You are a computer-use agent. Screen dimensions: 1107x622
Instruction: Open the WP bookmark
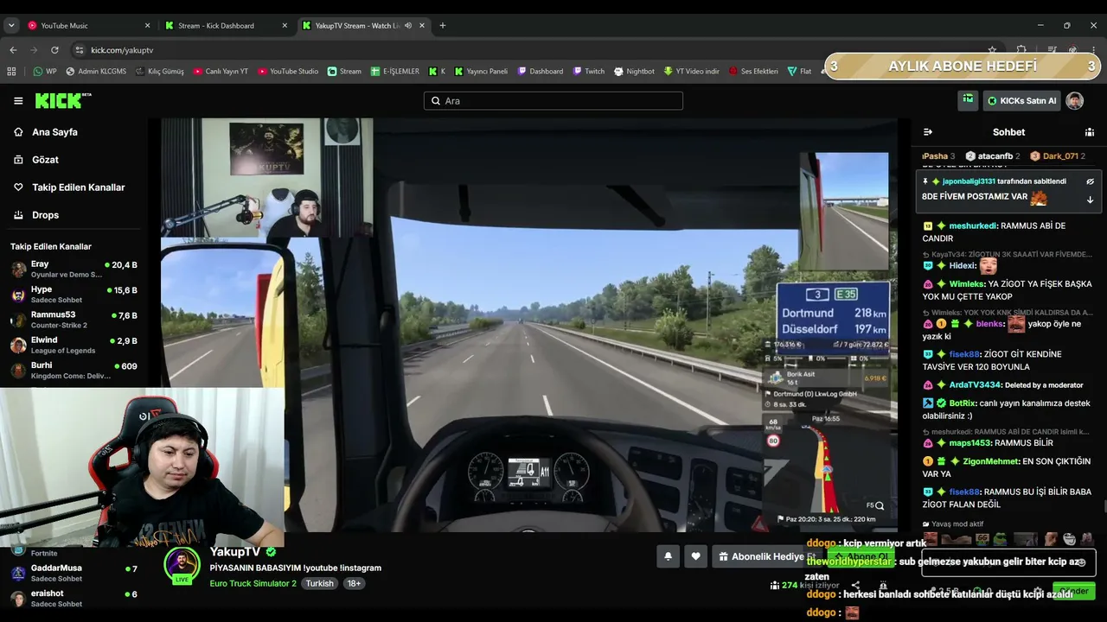[x=45, y=72]
